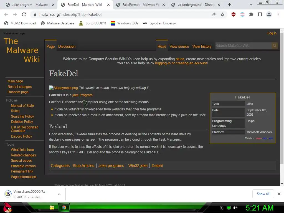Bookmark this page with the star icon
This screenshot has height=213, width=284.
click(222, 14)
